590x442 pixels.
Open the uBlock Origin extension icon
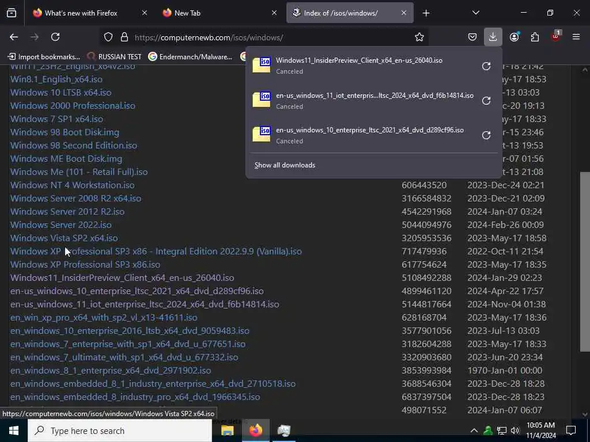pos(556,36)
